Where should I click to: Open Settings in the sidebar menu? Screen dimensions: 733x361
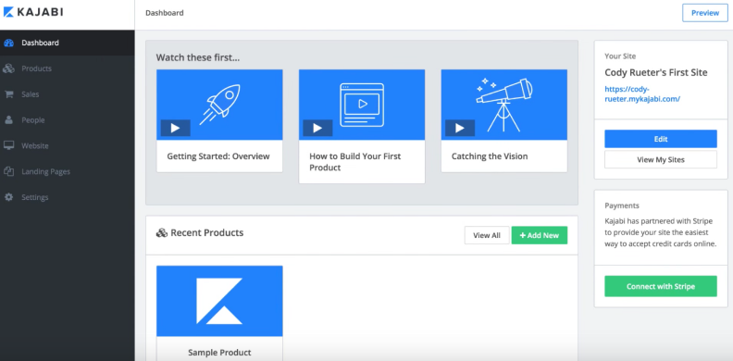(x=68, y=197)
